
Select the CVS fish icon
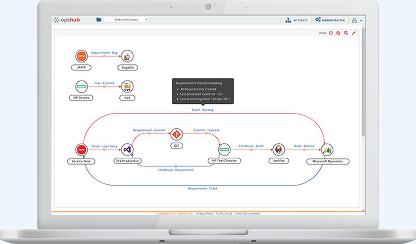(127, 87)
